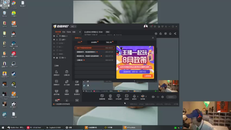
Task: Click the download icon in the toolbox
Action: [x=67, y=101]
